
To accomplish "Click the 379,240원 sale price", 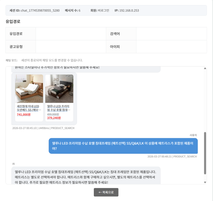I will tap(54, 118).
